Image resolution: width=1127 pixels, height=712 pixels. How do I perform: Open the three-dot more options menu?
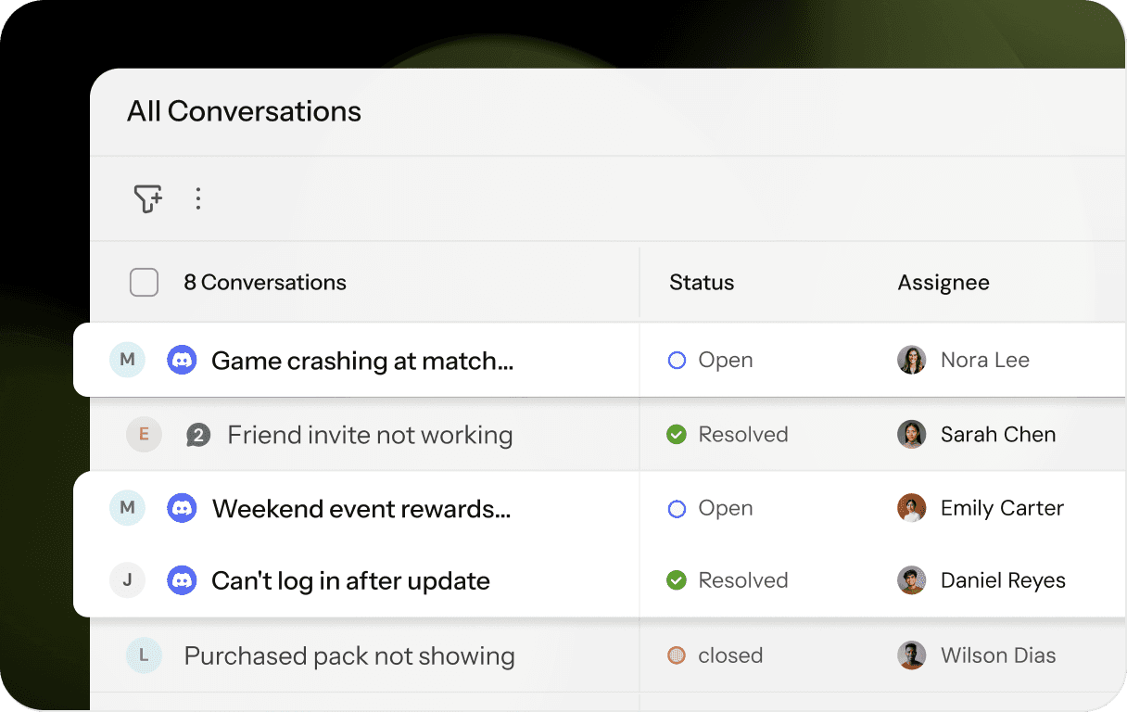(x=197, y=198)
